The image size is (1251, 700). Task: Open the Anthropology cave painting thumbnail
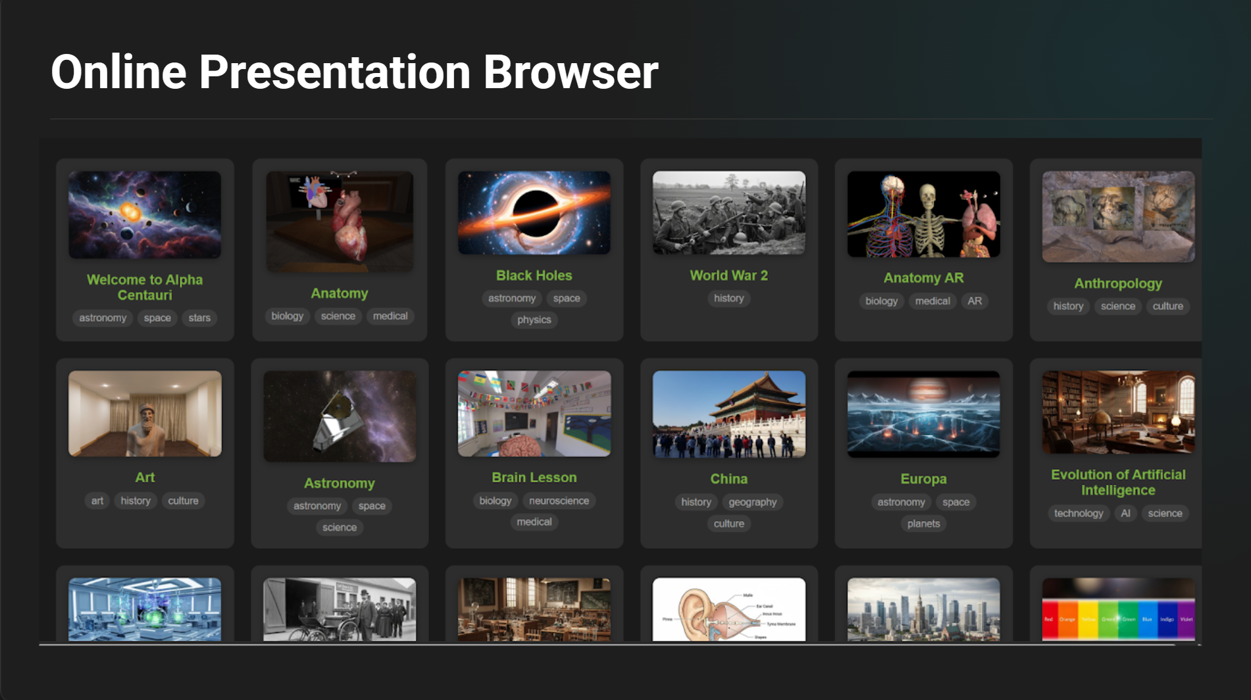tap(1119, 216)
